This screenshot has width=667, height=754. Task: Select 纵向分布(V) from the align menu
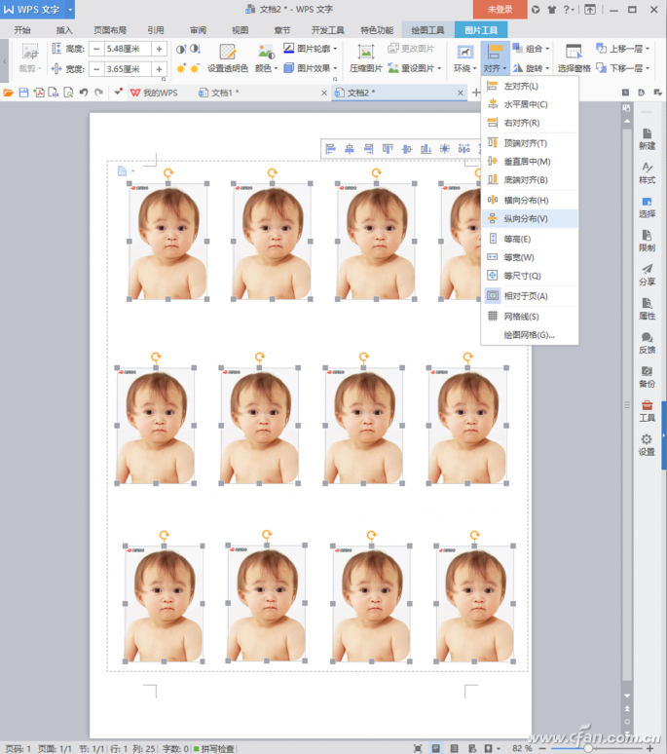(525, 219)
